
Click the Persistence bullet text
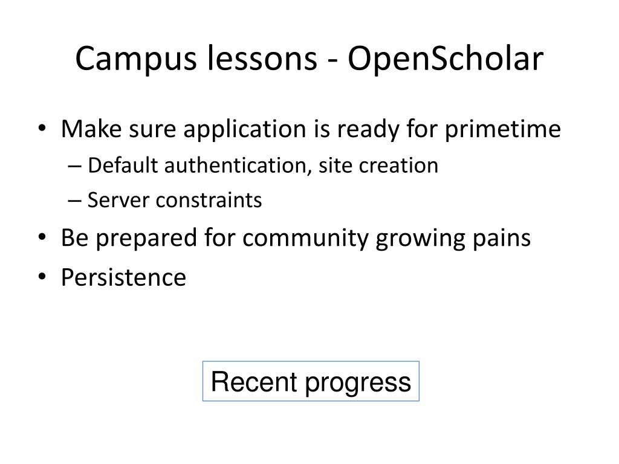pos(123,277)
